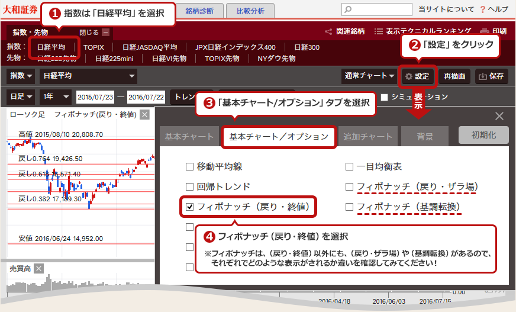This screenshot has width=516, height=312.
Task: Open the 1年 period dropdown
Action: [x=56, y=97]
